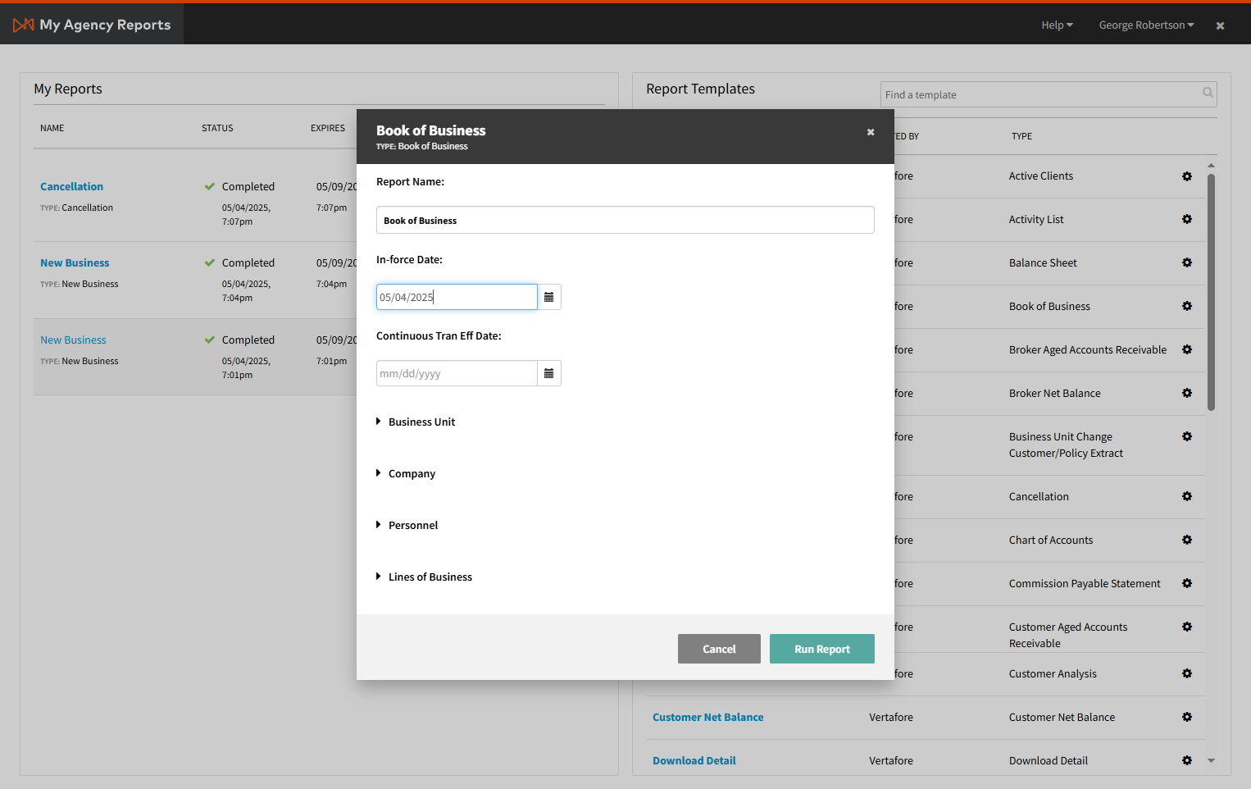Image resolution: width=1251 pixels, height=789 pixels.
Task: Click the My Agency Reports logo
Action: point(92,25)
